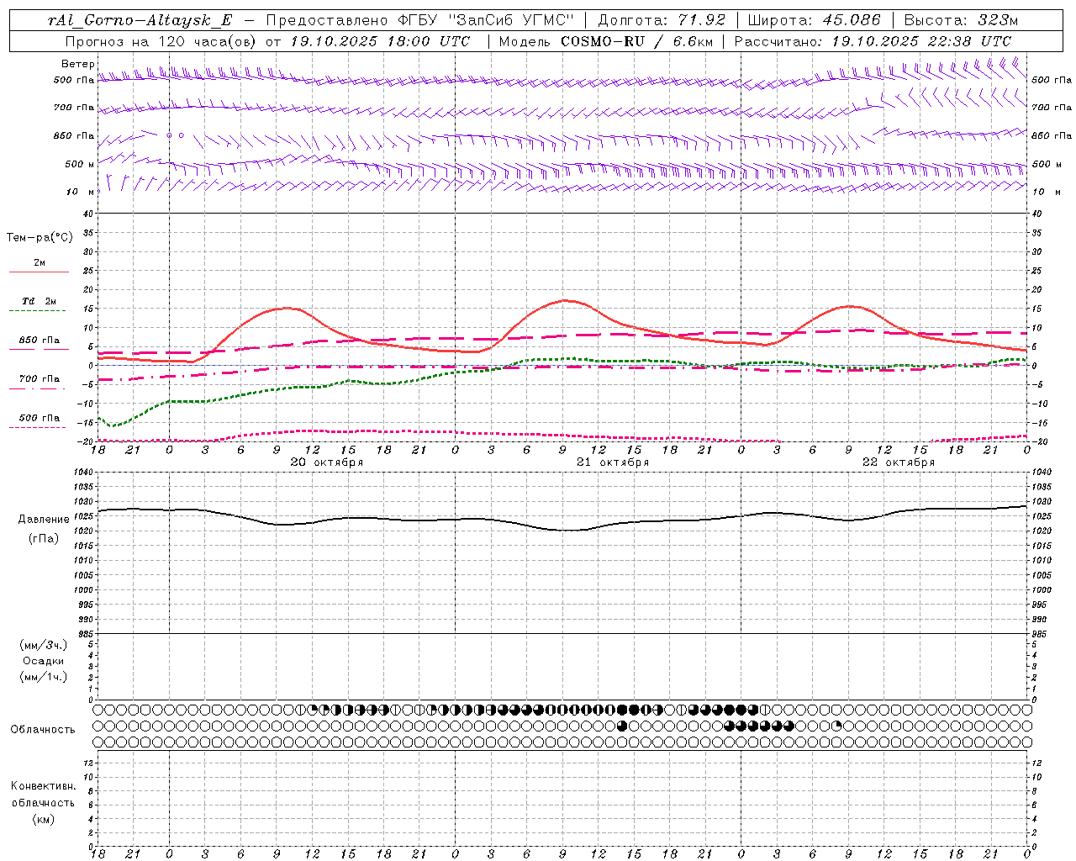1076x861 pixels.
Task: Select the longitude value Долгота: 71.92
Action: [x=661, y=20]
